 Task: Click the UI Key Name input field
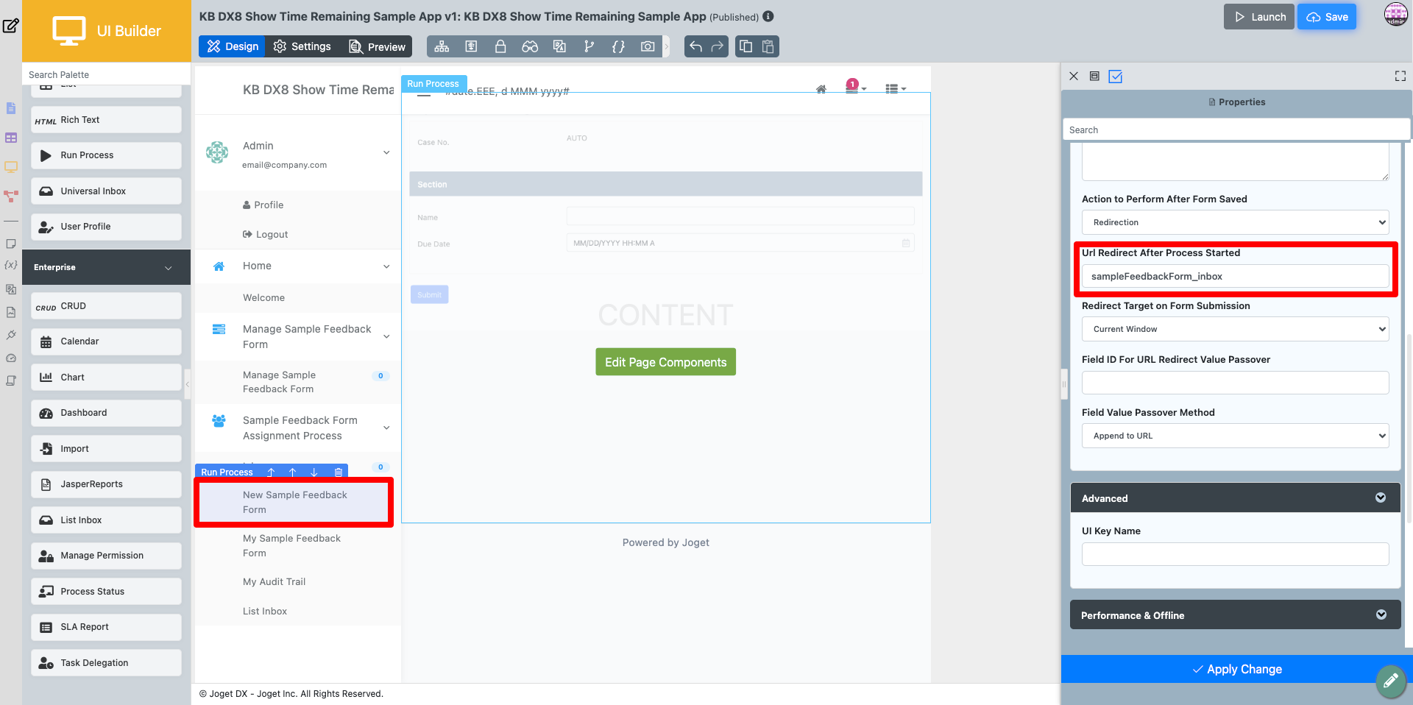1235,554
